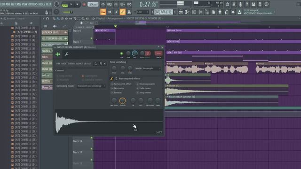Click orange wrench beside Precomputed effects
Screen dimensions: 301x169
[x=111, y=78]
